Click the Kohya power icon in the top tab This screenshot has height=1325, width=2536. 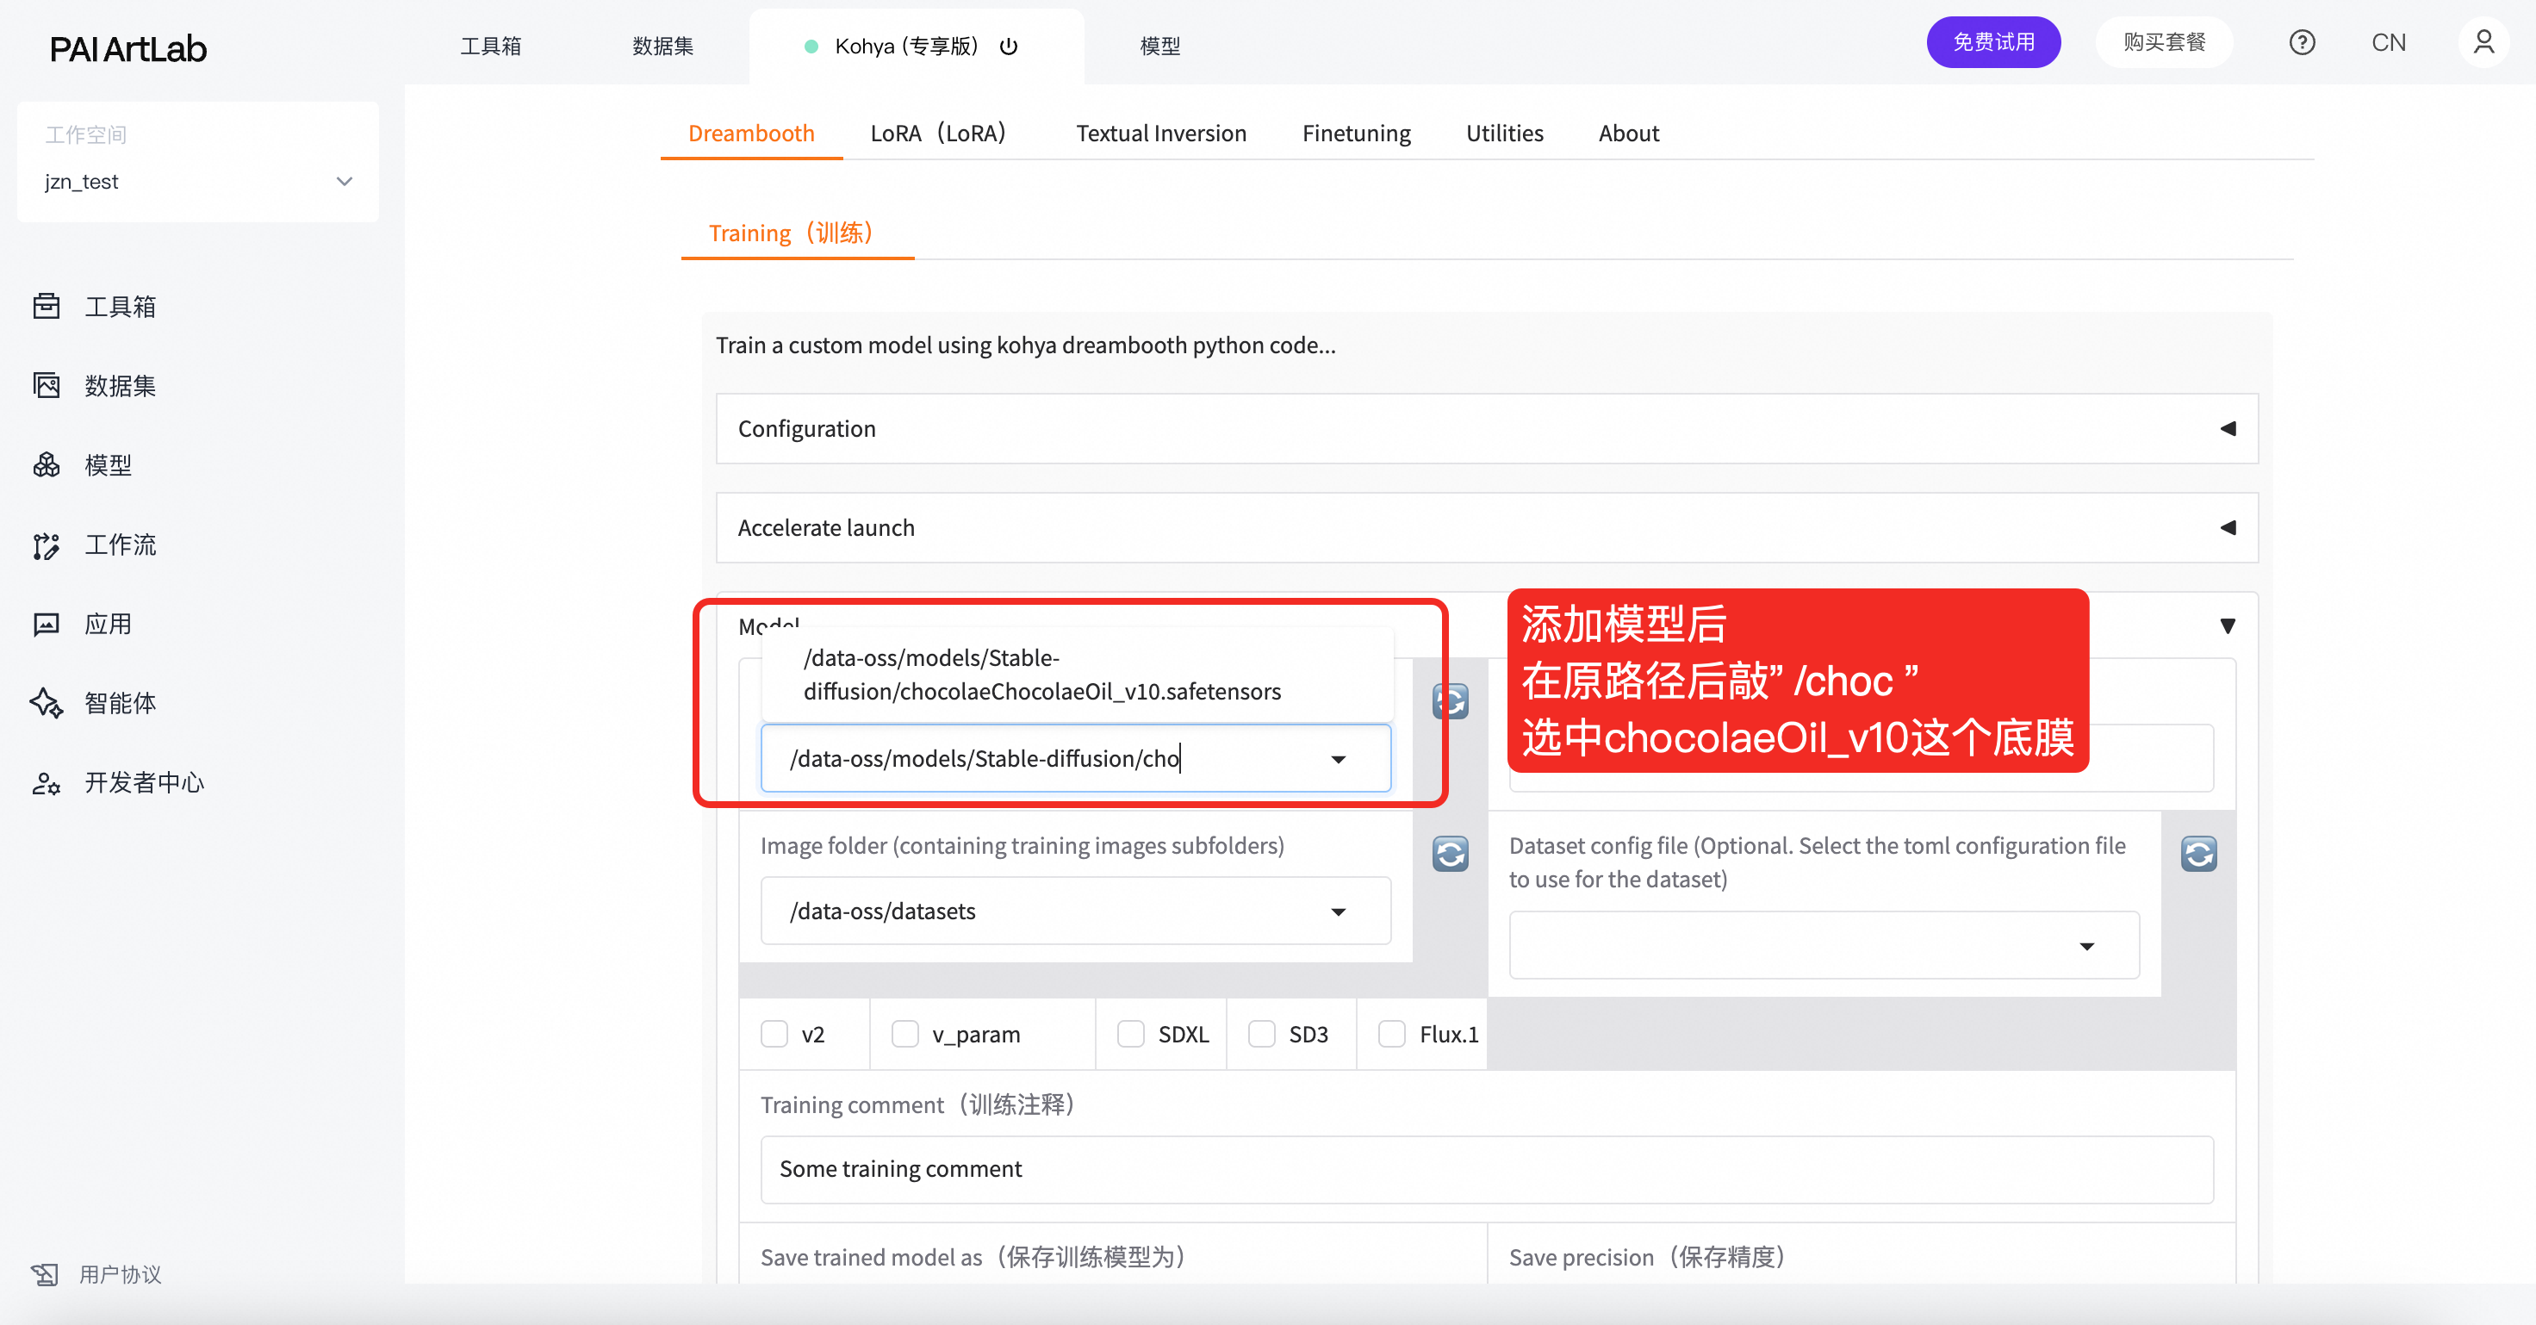(1008, 47)
